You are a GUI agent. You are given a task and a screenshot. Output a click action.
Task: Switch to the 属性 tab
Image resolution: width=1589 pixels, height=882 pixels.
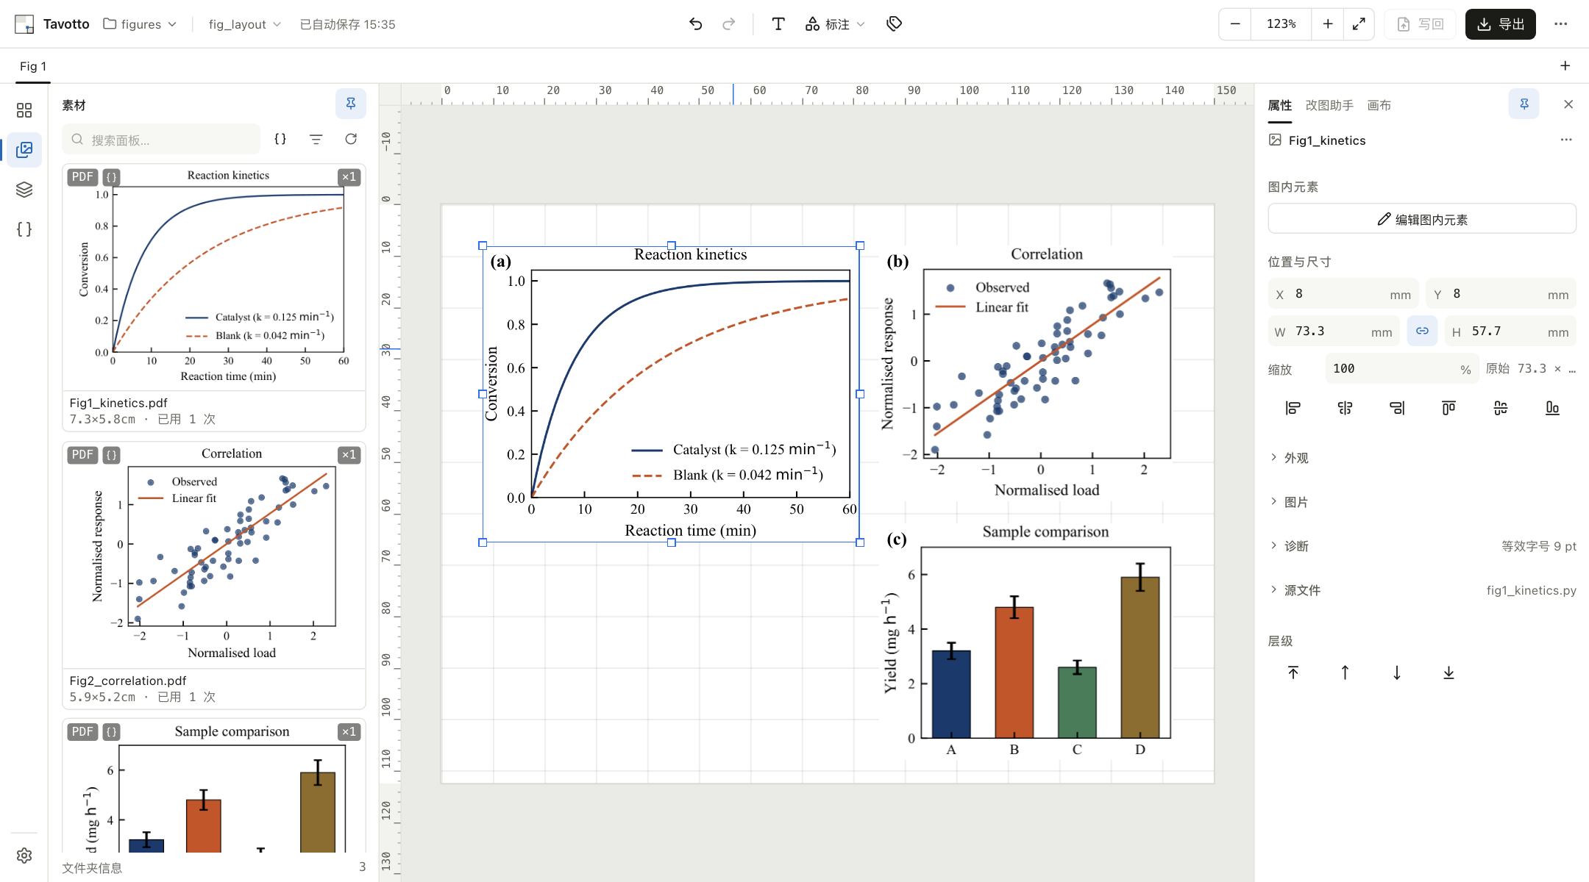tap(1280, 105)
